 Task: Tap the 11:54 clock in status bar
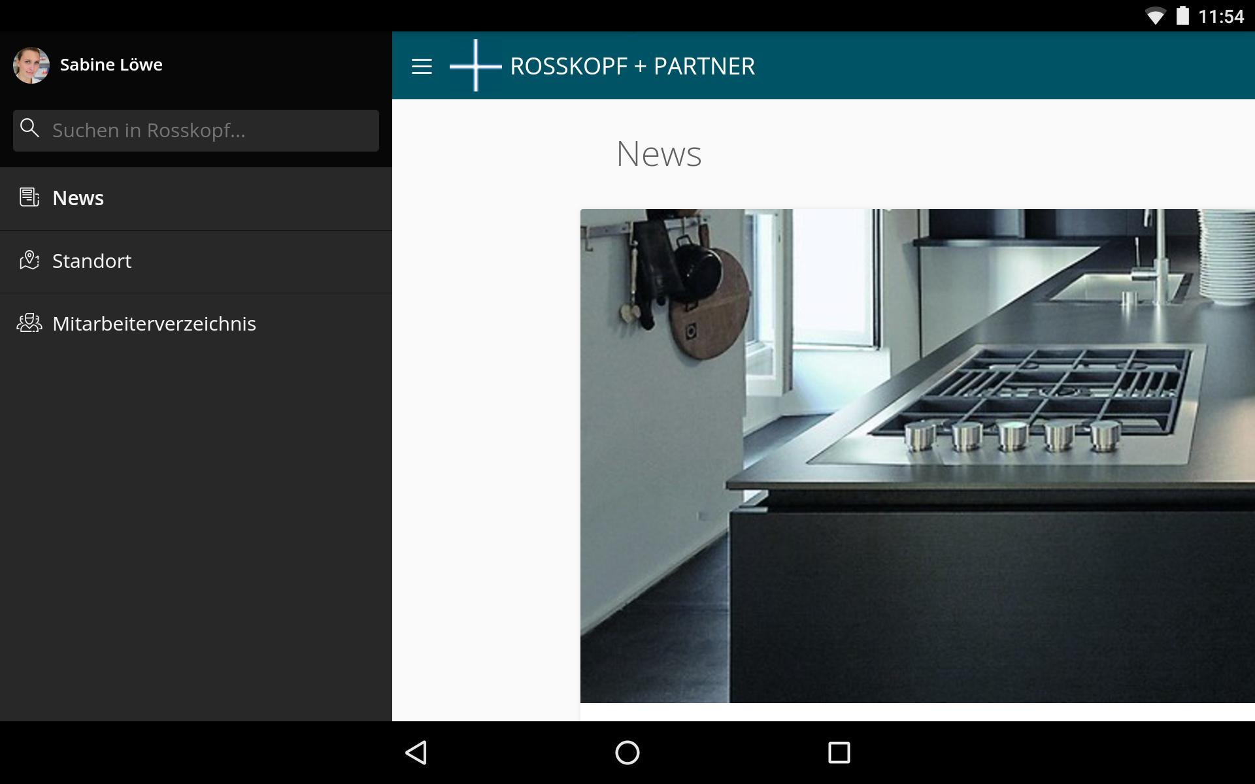[x=1221, y=16]
